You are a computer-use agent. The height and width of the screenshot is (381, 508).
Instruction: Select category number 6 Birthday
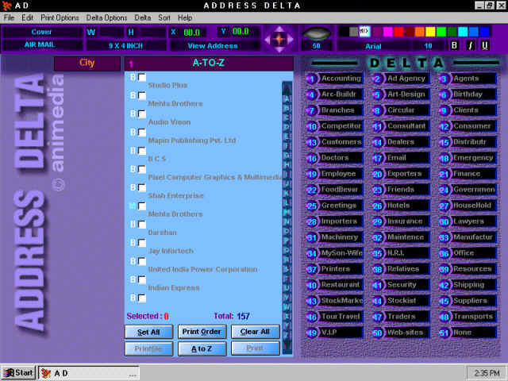[x=468, y=94]
